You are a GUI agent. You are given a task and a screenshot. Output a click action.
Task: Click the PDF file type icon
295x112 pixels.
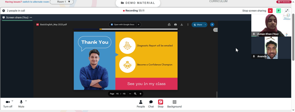(x=37, y=25)
